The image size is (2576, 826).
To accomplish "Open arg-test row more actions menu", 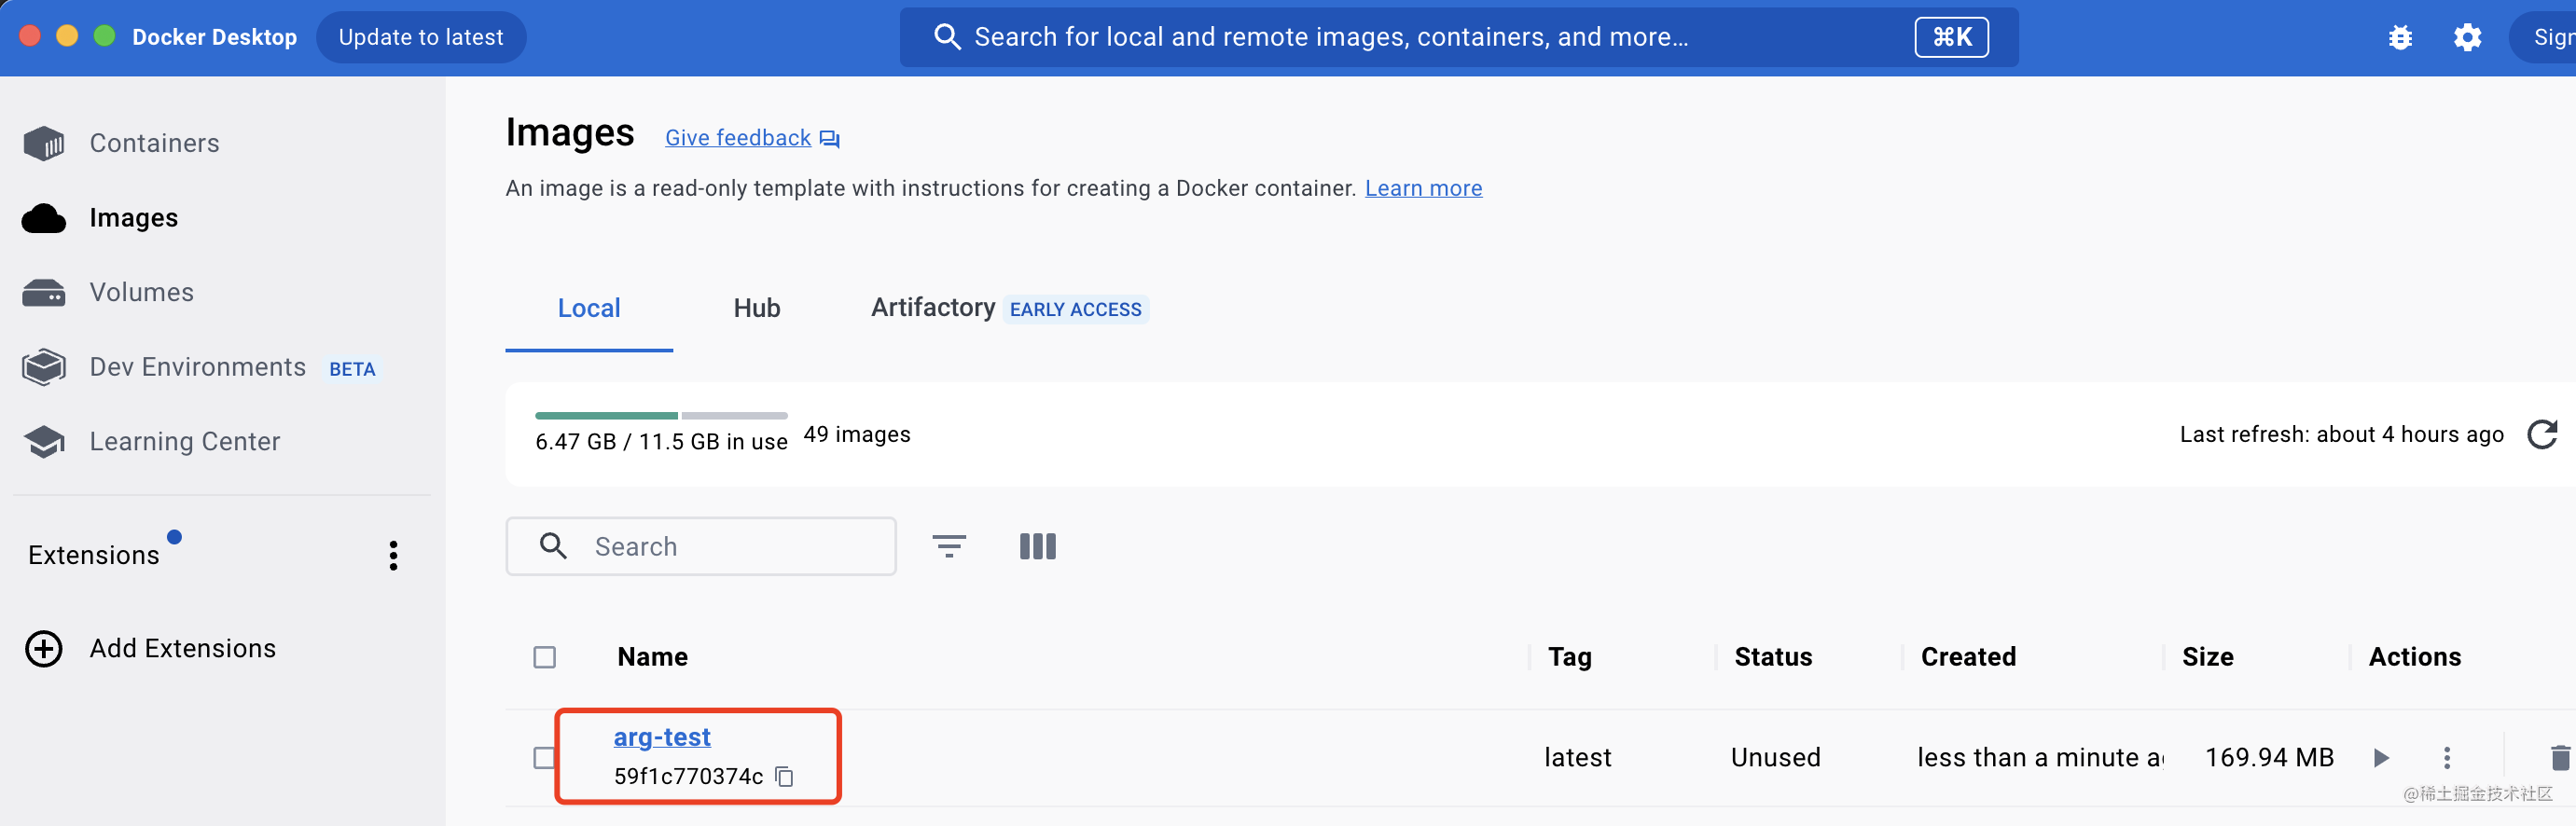I will point(2446,758).
